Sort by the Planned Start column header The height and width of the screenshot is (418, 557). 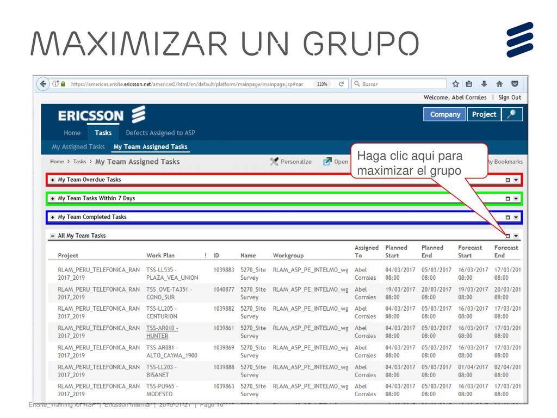click(x=396, y=251)
